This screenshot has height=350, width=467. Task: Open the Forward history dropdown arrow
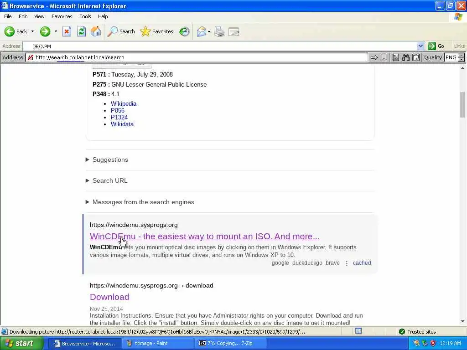[56, 31]
